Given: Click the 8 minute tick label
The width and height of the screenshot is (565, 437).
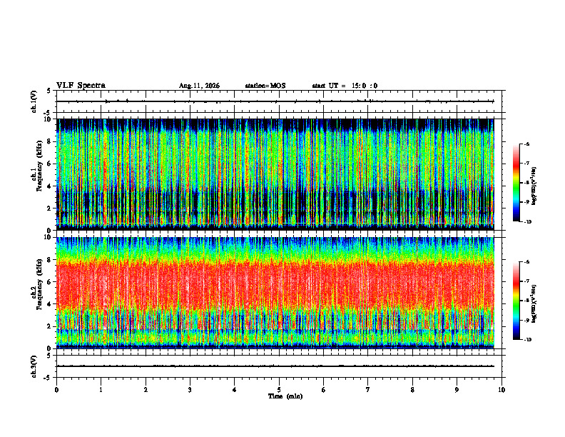Looking at the screenshot, I should [x=412, y=390].
